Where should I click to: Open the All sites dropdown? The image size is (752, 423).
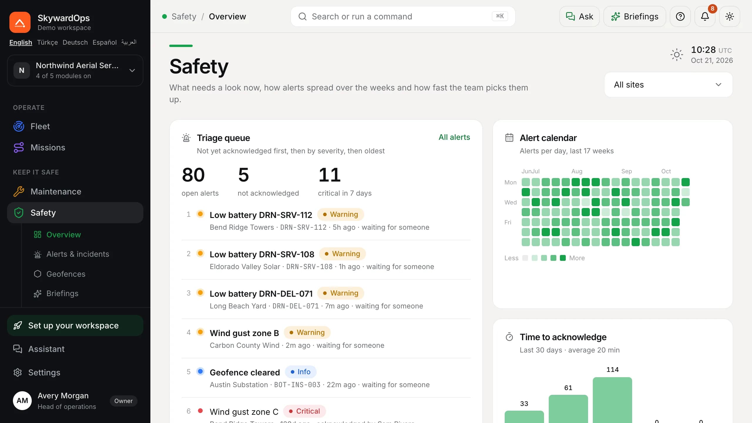click(x=668, y=85)
